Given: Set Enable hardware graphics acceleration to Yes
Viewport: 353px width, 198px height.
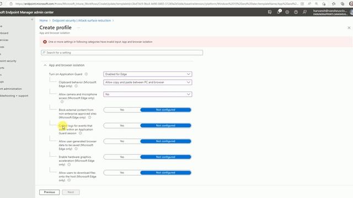Looking at the screenshot, I should point(122,157).
